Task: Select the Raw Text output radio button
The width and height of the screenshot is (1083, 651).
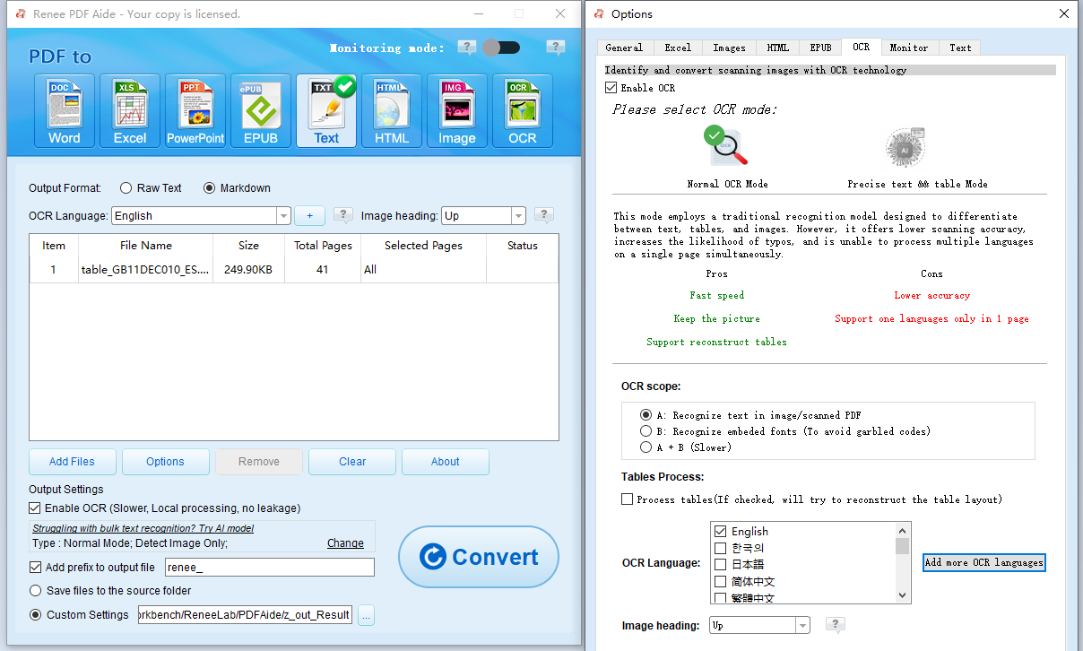Action: click(125, 187)
